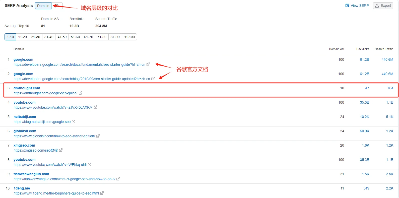Click the Search Traffic table column header
This screenshot has width=399, height=198.
coord(384,49)
